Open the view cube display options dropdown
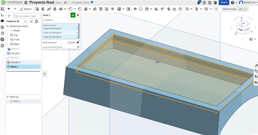 pos(255,39)
